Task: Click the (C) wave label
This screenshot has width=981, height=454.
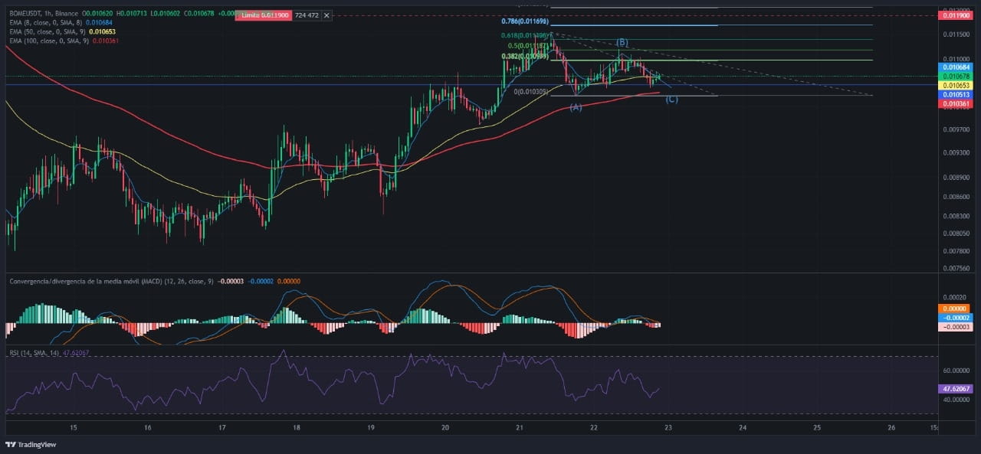Action: [671, 100]
